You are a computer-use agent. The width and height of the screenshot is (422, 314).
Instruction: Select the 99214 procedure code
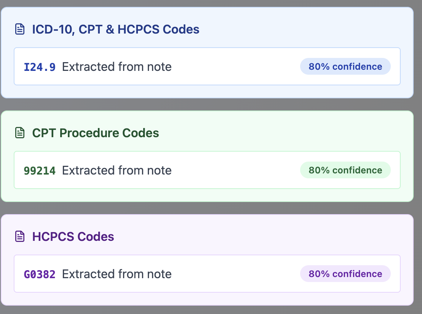40,171
